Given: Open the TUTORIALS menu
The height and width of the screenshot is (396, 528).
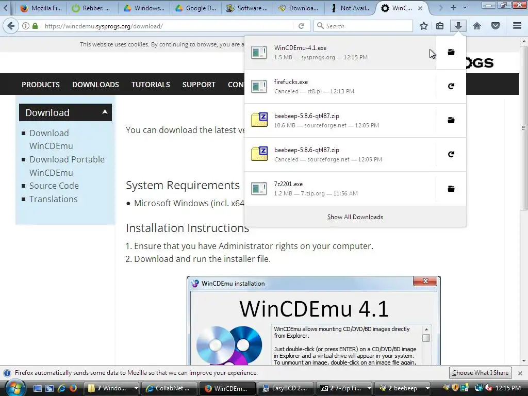Looking at the screenshot, I should (151, 85).
